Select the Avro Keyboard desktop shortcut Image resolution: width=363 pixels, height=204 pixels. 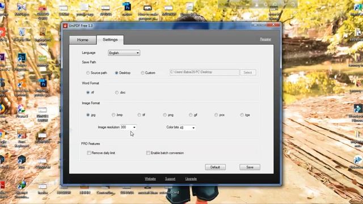pyautogui.click(x=22, y=138)
